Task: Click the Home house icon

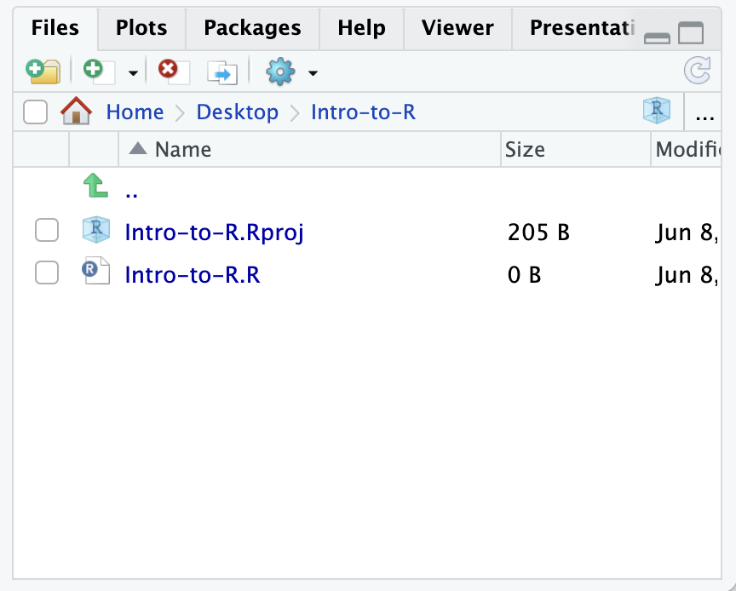Action: pyautogui.click(x=76, y=112)
